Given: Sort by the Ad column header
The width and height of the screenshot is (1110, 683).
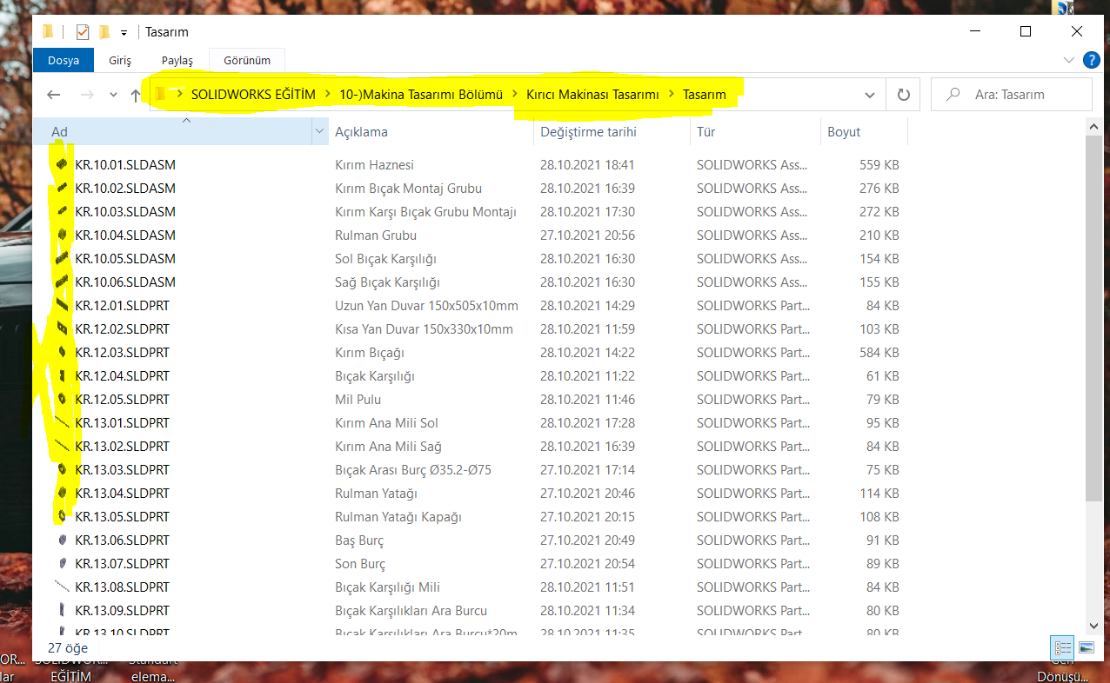Looking at the screenshot, I should 172,132.
